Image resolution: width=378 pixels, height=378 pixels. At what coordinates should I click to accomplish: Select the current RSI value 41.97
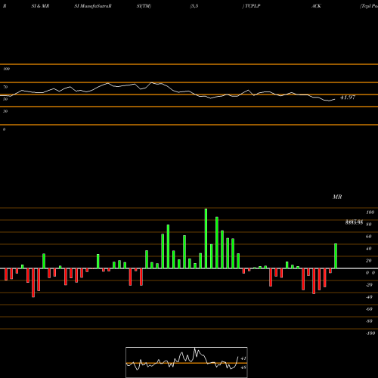click(348, 98)
